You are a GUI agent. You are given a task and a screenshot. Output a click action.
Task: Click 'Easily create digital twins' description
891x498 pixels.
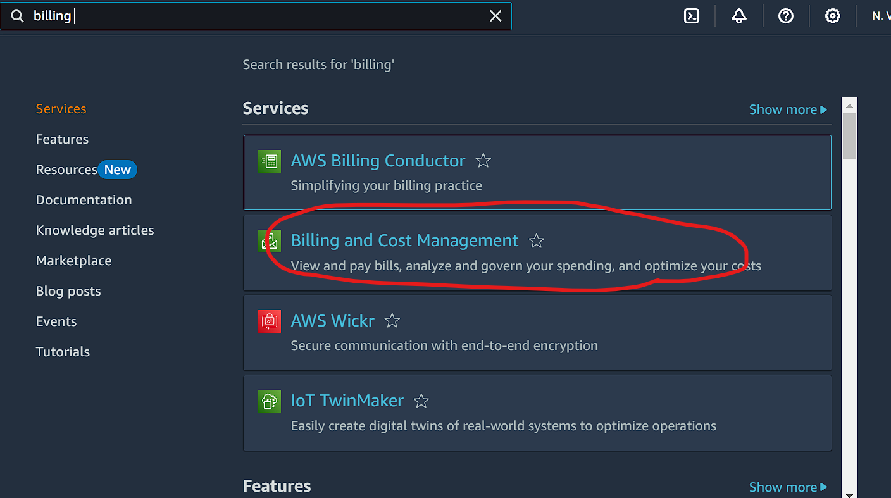pyautogui.click(x=504, y=426)
